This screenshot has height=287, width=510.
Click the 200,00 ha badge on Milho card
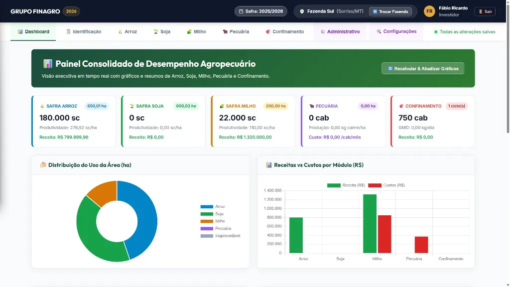(275, 106)
